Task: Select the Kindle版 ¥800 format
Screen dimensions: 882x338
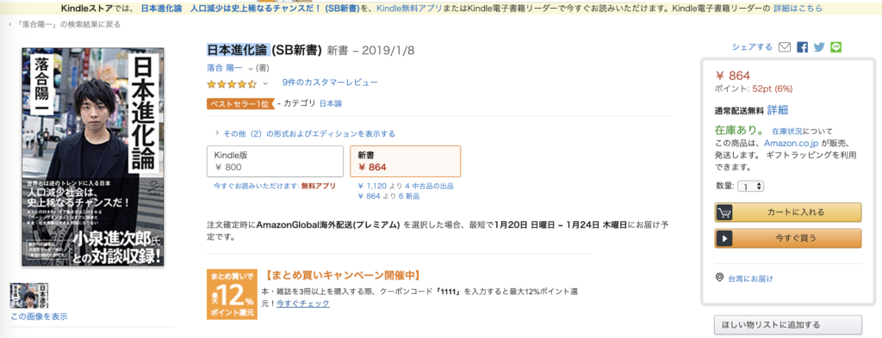Action: point(275,161)
